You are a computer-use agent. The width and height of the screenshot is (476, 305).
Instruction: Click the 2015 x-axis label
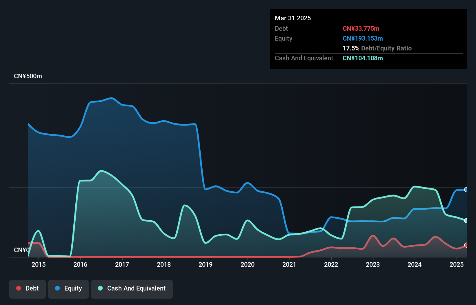click(39, 264)
